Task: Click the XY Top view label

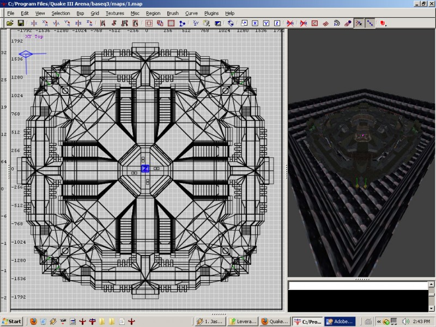Action: click(x=34, y=37)
